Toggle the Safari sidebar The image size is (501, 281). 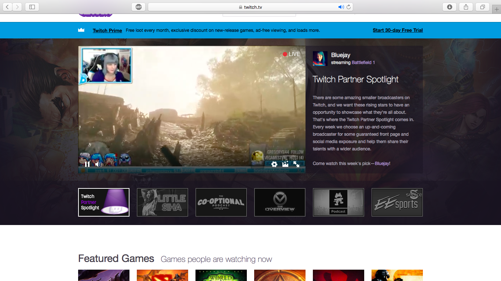point(32,7)
